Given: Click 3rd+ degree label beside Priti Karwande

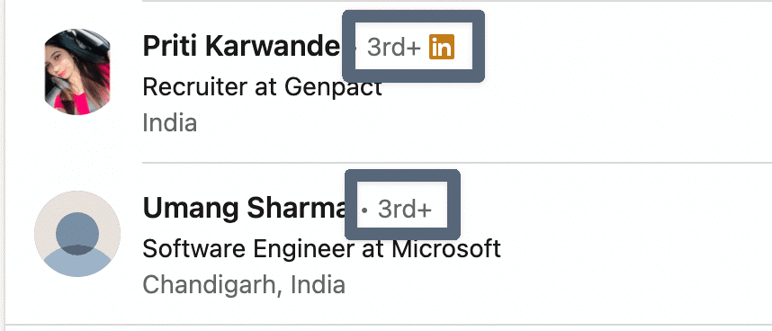Looking at the screenshot, I should (x=394, y=48).
